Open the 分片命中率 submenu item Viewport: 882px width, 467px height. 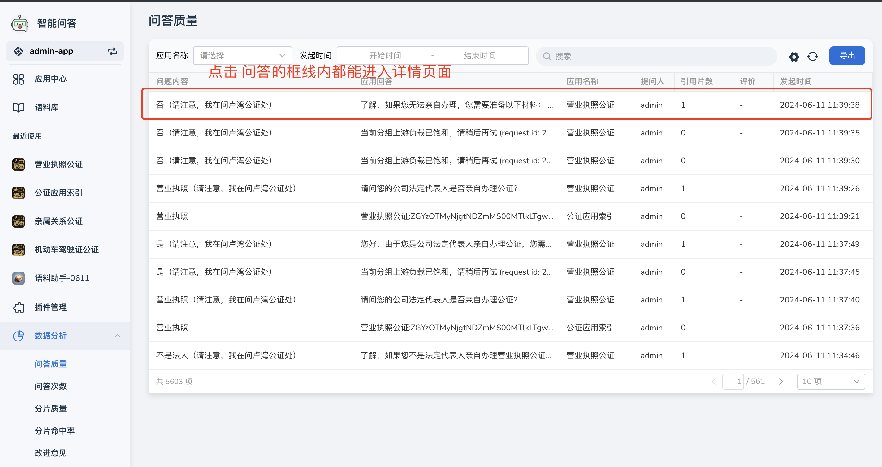(x=55, y=431)
